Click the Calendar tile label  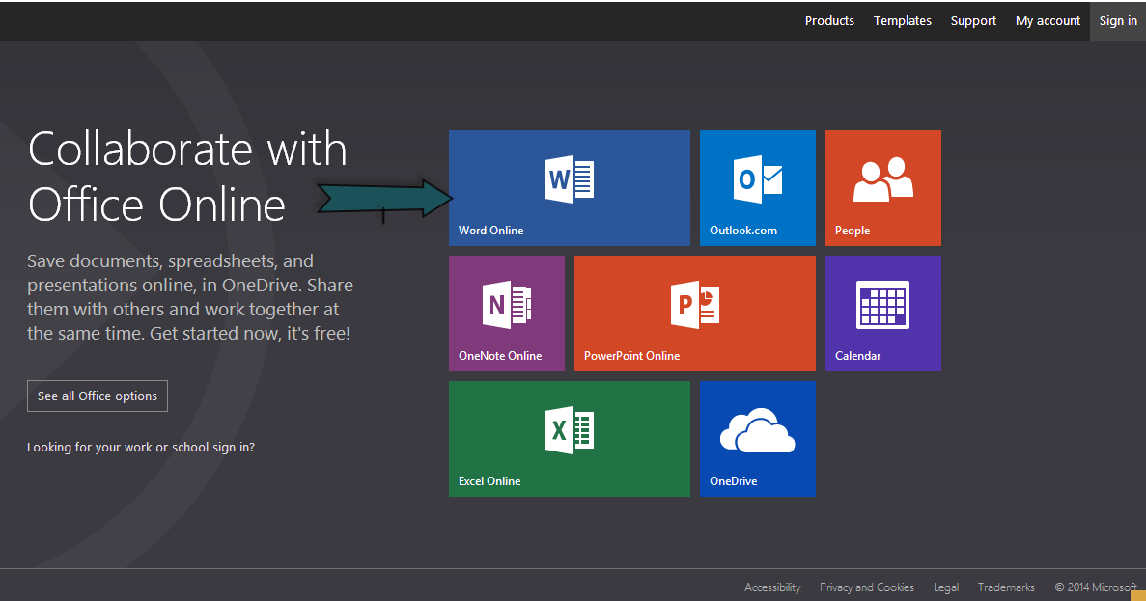857,356
